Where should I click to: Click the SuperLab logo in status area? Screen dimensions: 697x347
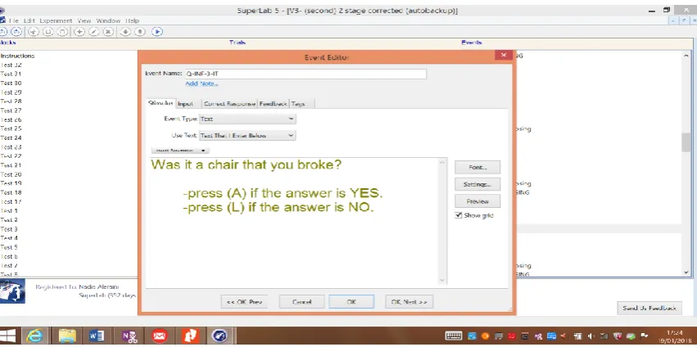pos(12,291)
